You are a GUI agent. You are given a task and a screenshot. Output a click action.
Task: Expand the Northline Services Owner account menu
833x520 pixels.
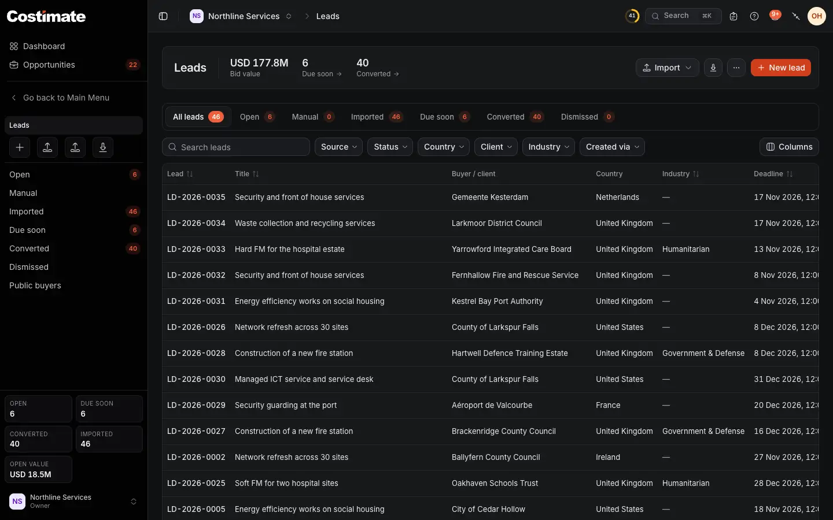coord(73,502)
